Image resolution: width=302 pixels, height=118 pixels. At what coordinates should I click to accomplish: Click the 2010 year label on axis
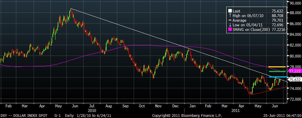[92, 110]
